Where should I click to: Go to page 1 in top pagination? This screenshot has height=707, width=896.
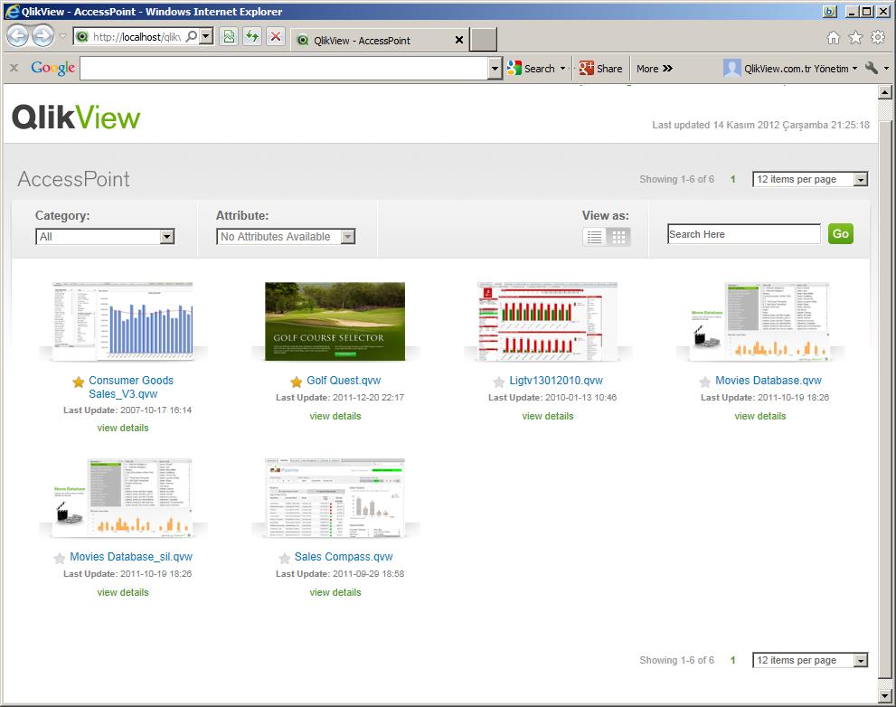tap(733, 180)
